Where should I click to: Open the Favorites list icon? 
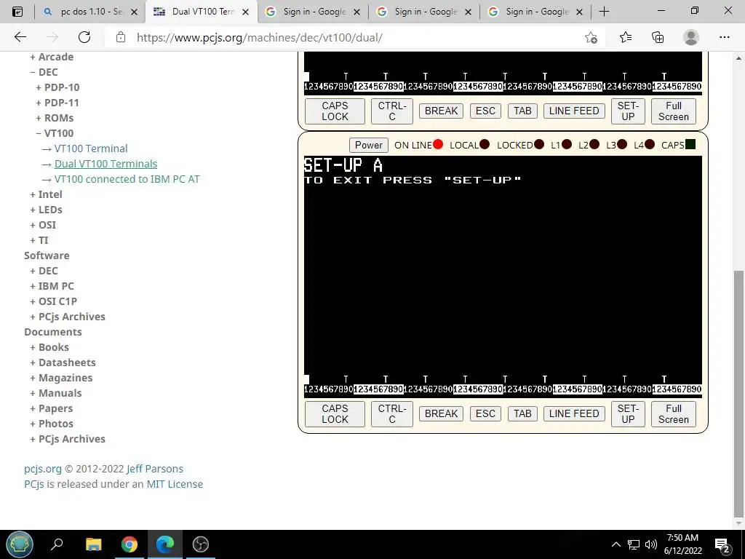(625, 37)
